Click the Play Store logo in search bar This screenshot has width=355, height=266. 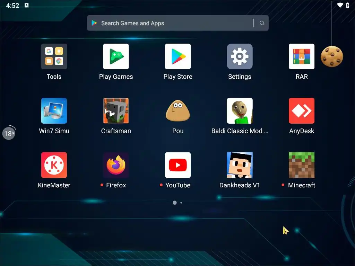click(94, 23)
